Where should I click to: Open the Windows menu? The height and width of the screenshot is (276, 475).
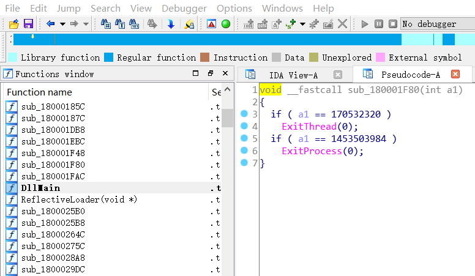click(282, 8)
